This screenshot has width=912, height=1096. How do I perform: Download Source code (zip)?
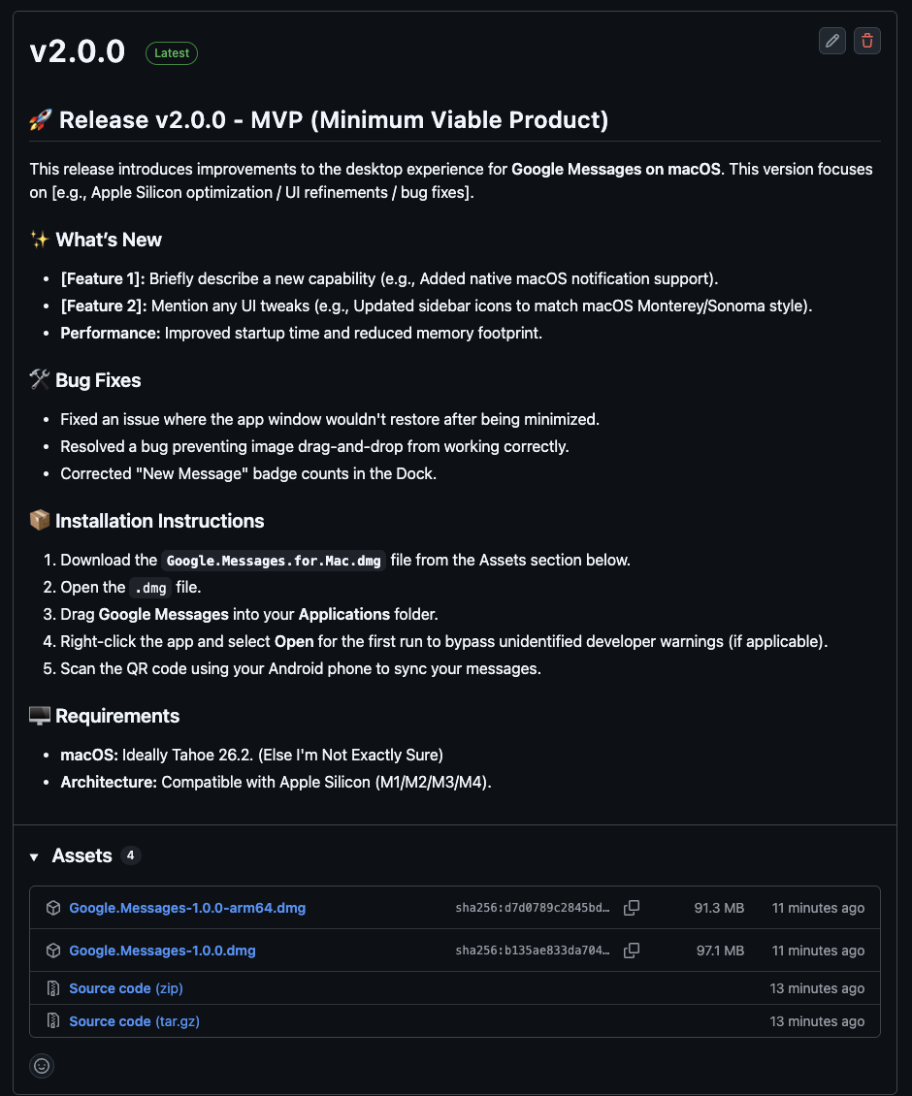point(126,988)
